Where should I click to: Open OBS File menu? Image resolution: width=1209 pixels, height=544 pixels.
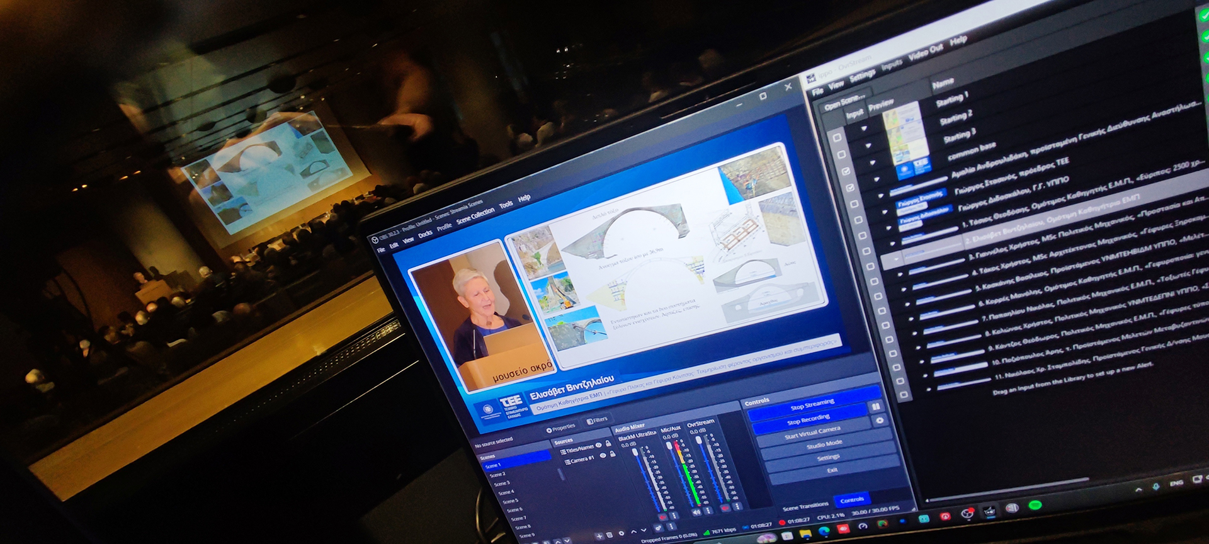click(x=381, y=250)
